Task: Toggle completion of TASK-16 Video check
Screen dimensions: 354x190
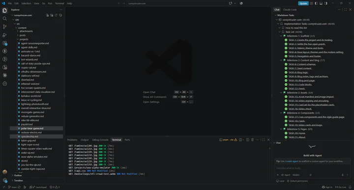Action: pyautogui.click(x=286, y=109)
